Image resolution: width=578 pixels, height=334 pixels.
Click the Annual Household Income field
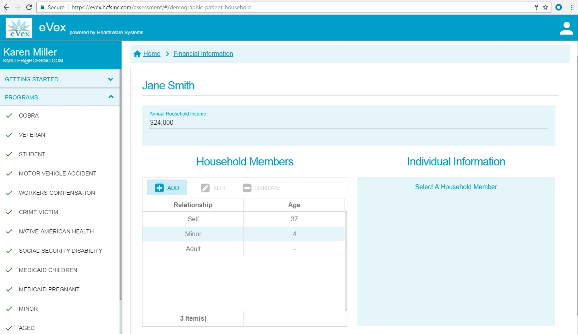[x=348, y=123]
